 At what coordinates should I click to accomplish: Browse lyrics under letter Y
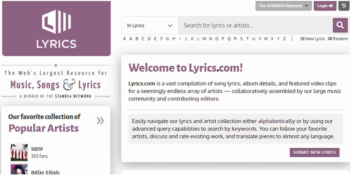click(x=278, y=39)
